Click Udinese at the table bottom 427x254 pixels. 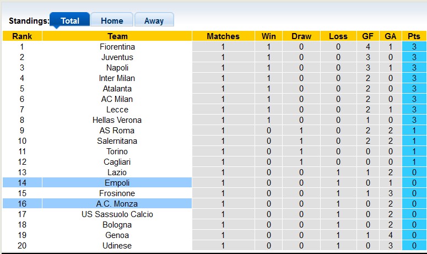pyautogui.click(x=117, y=246)
